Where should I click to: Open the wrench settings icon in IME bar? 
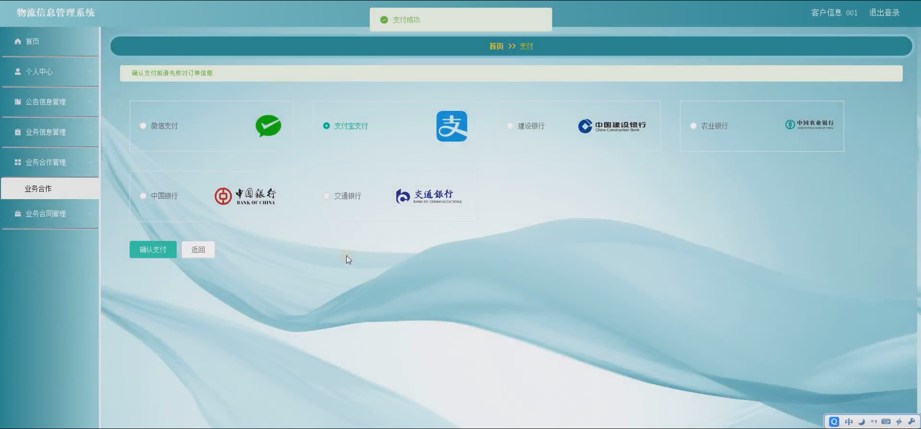click(911, 422)
